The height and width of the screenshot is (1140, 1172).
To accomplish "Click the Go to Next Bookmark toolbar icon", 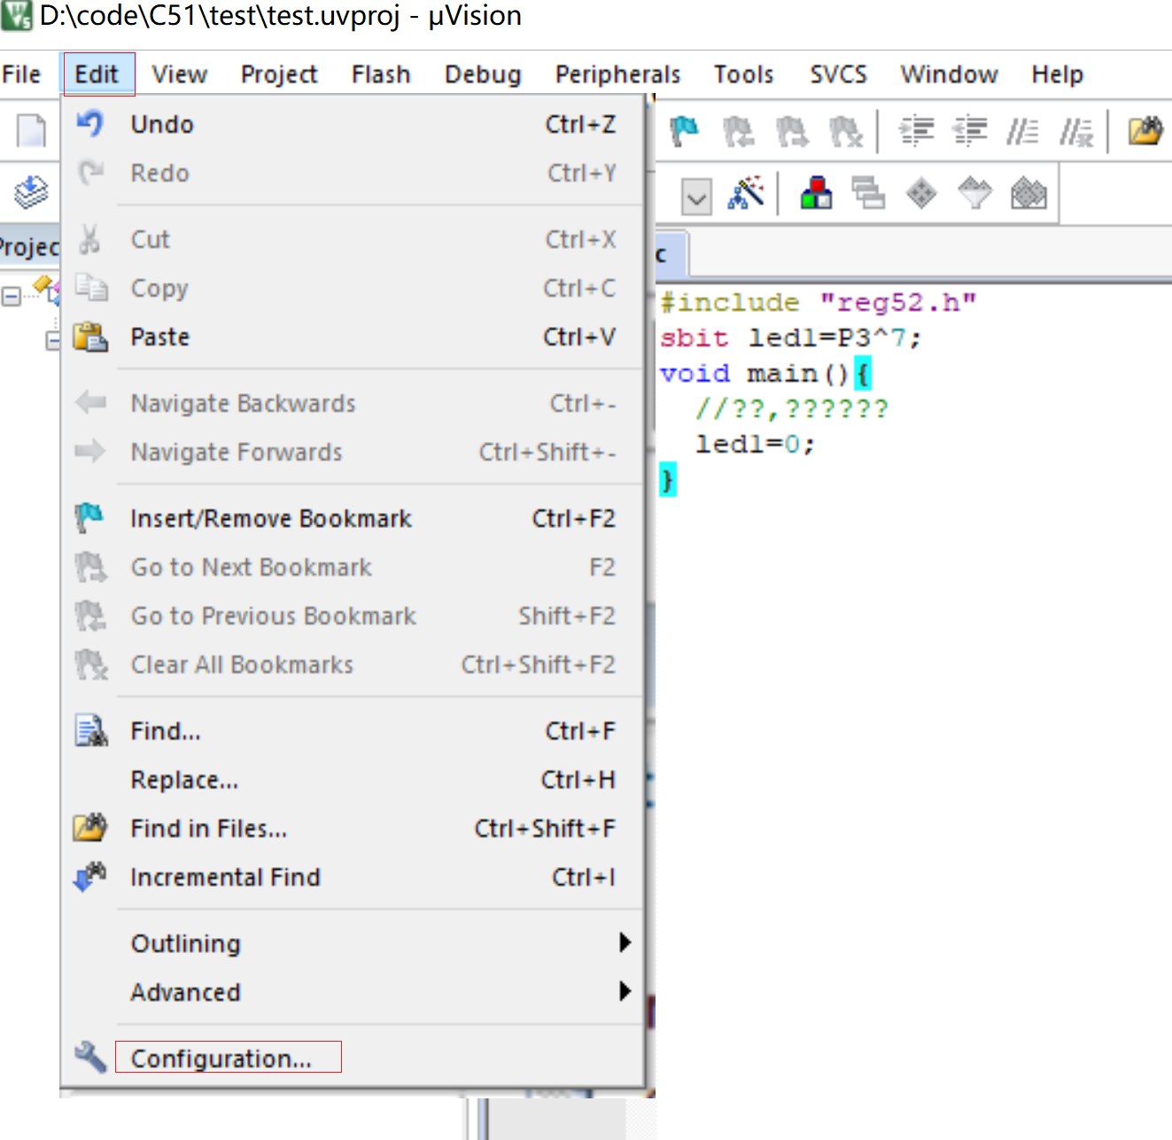I will pos(792,132).
